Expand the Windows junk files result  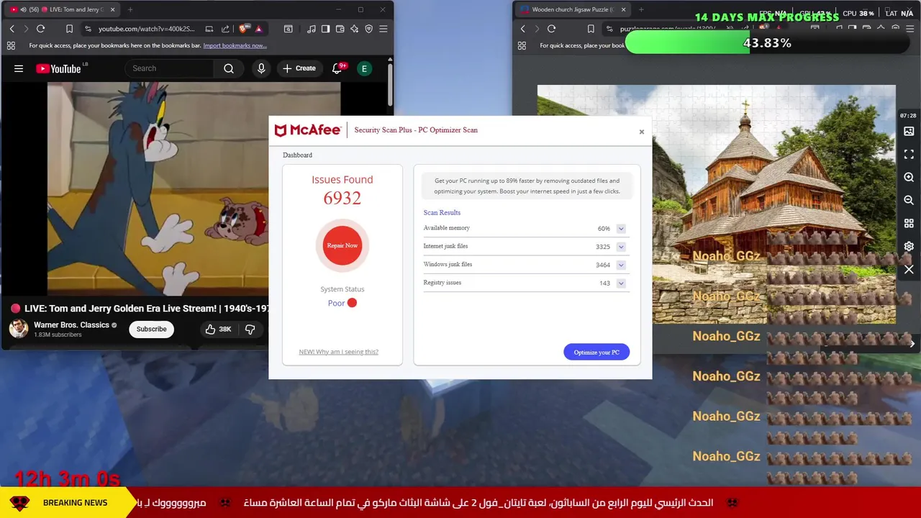[620, 265]
